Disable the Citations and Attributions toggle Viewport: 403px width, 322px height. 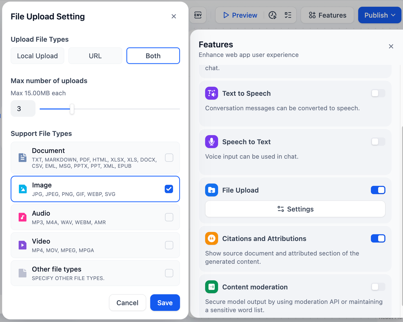point(378,238)
